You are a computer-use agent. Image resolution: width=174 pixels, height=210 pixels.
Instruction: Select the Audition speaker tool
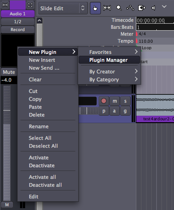pyautogui.click(x=153, y=8)
